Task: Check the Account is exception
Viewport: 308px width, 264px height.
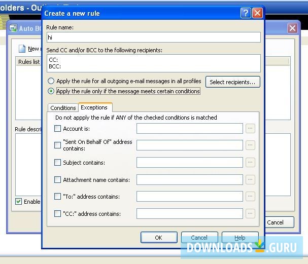Action: [x=57, y=129]
